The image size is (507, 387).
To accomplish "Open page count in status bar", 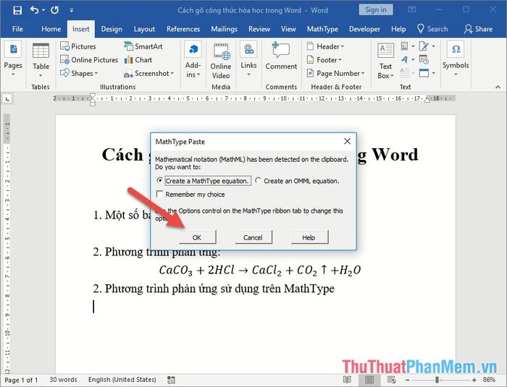I will coord(21,380).
